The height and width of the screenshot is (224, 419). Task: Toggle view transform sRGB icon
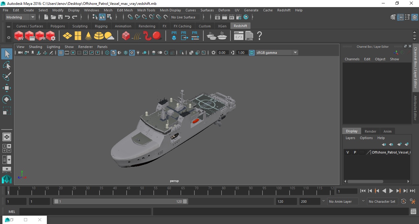pyautogui.click(x=252, y=53)
